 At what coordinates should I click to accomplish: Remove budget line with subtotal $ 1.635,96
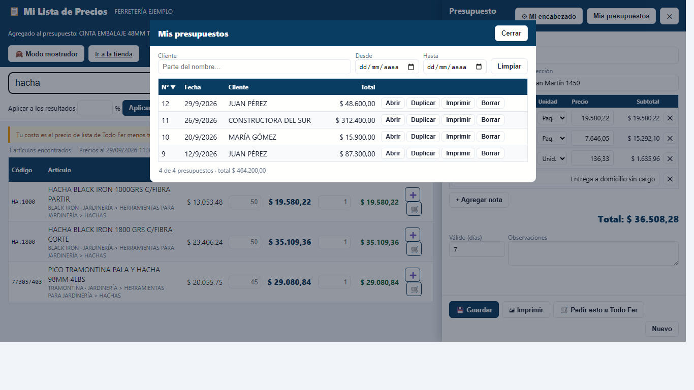point(670,158)
